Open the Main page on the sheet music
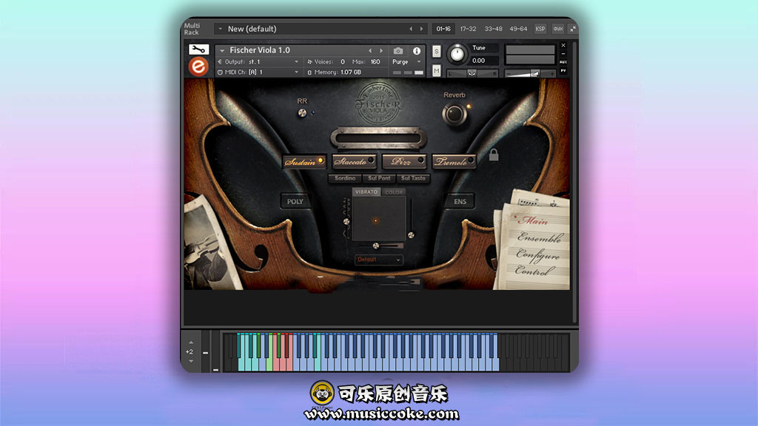 (x=533, y=220)
